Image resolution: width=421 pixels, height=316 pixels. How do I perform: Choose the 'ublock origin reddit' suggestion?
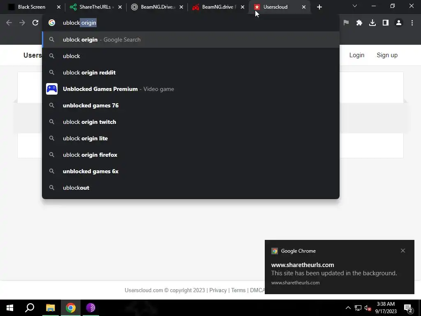click(x=191, y=72)
